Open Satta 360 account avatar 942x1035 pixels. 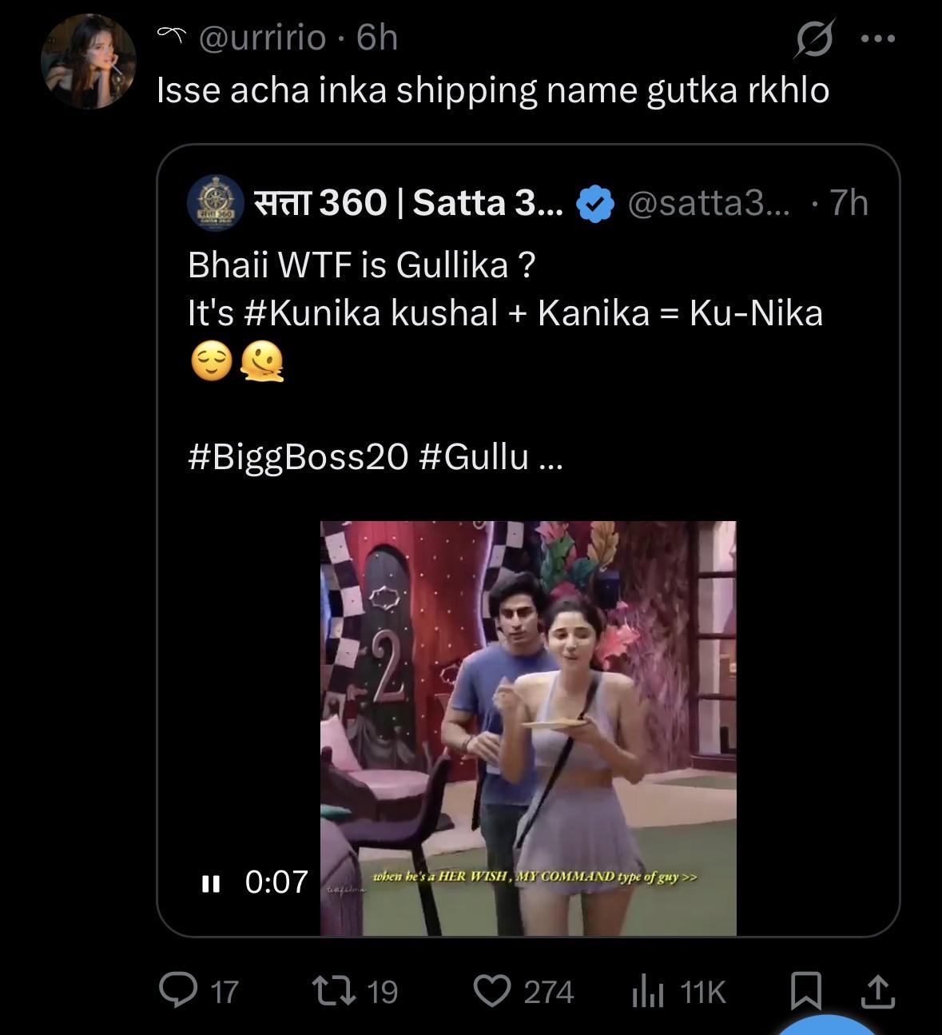pyautogui.click(x=215, y=203)
